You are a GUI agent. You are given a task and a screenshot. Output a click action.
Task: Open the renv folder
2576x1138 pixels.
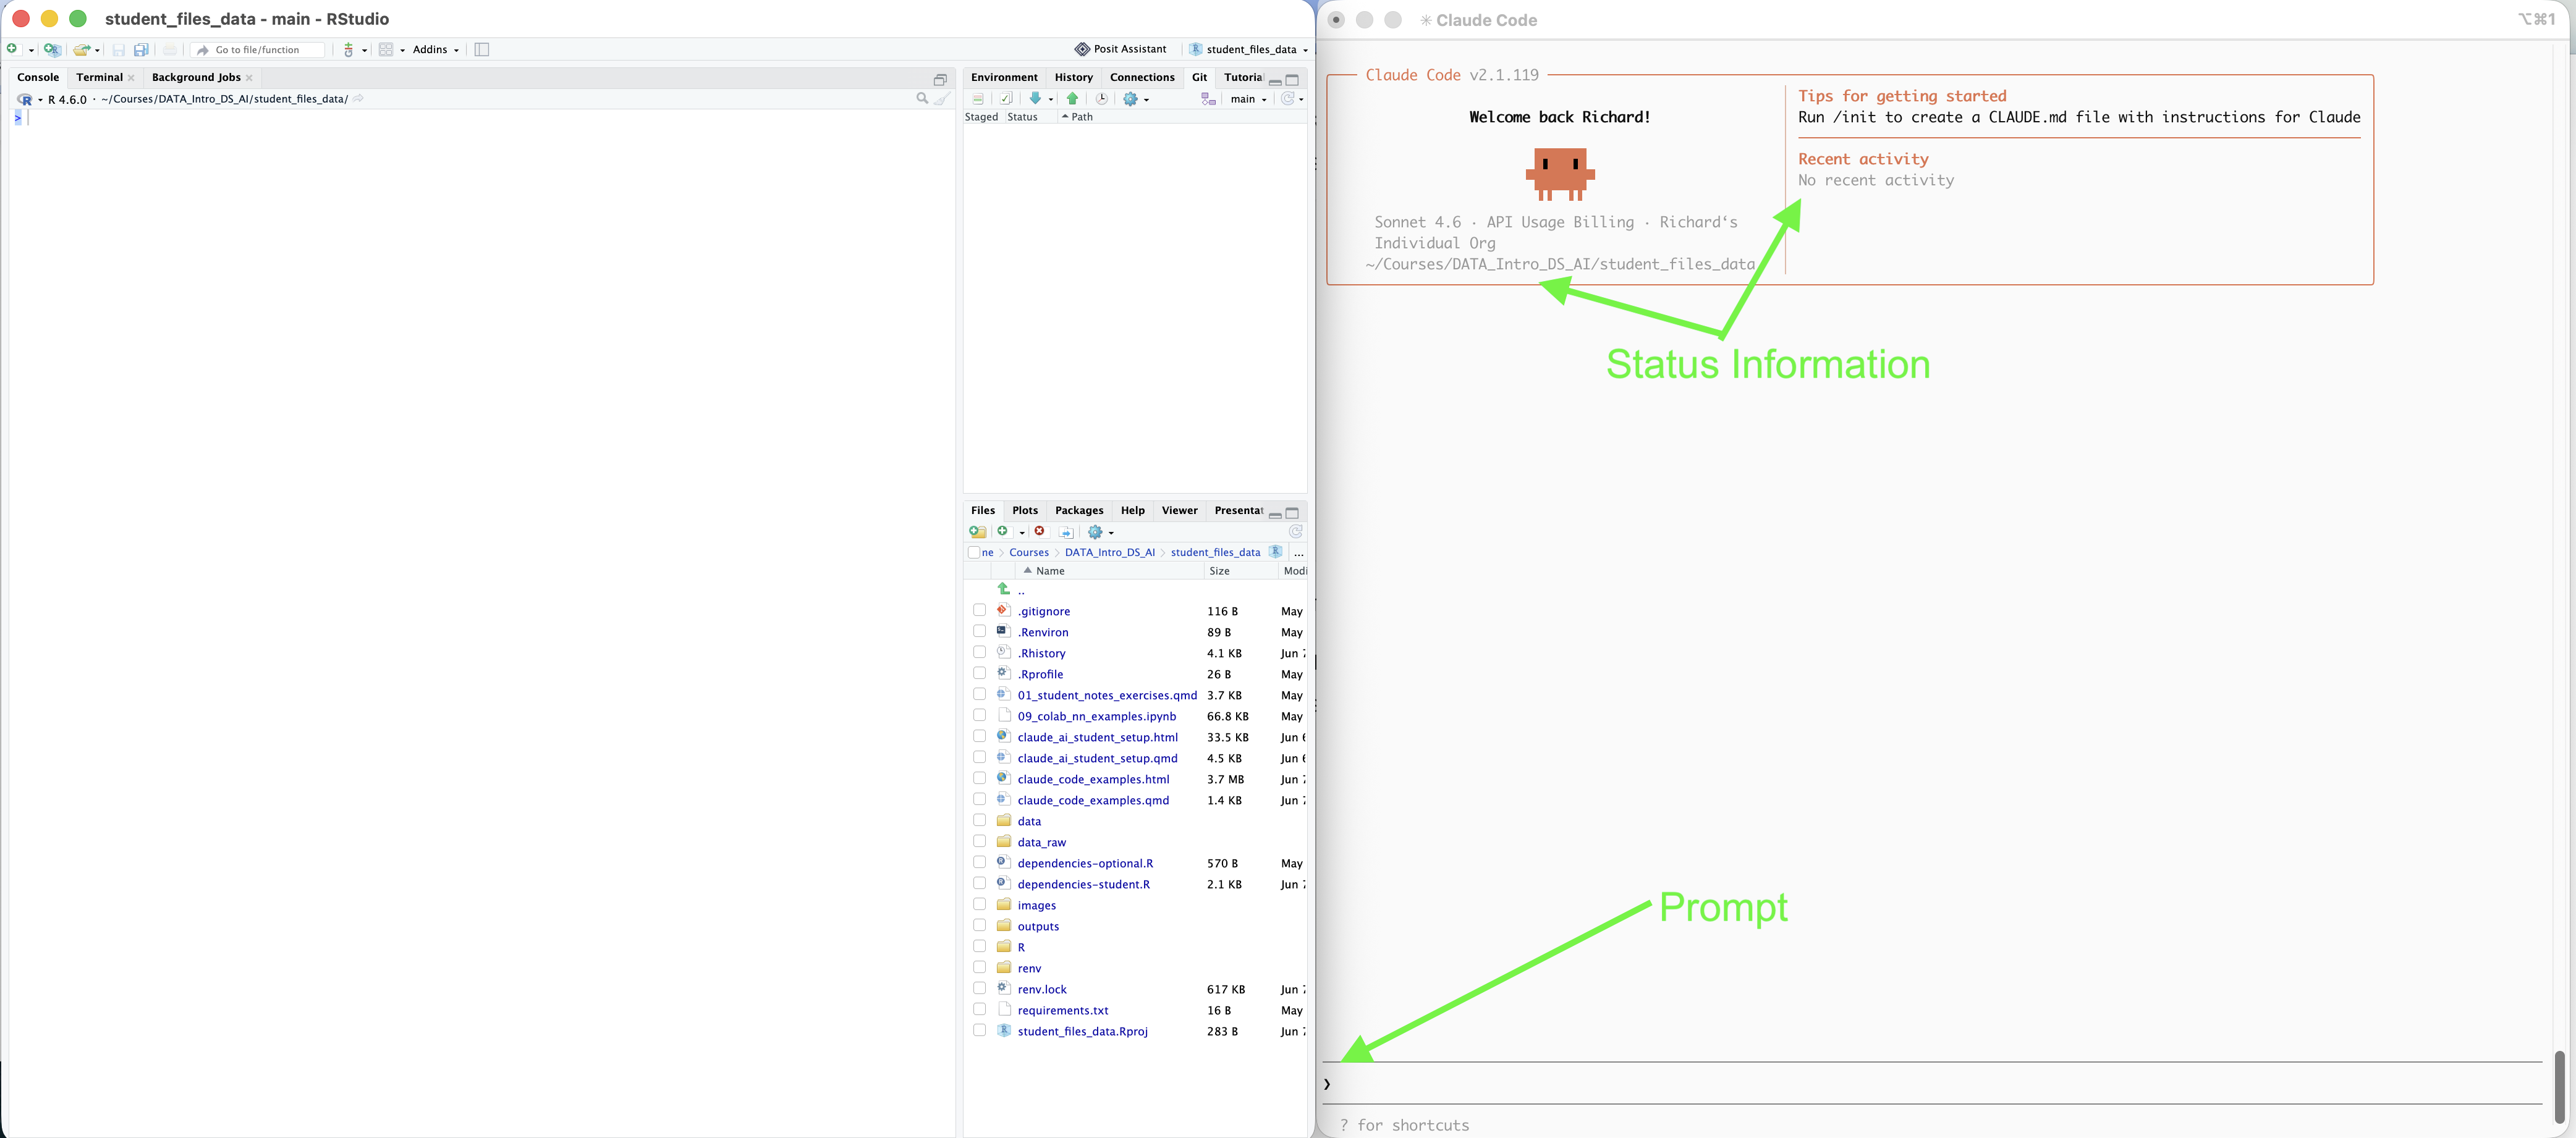1029,968
